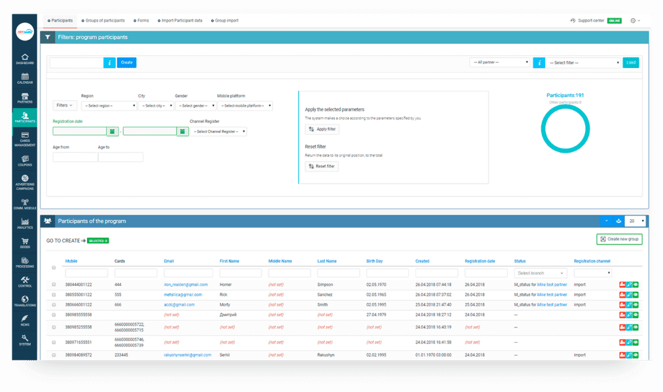Click the info icon beside Select filter
The image size is (663, 392).
point(539,63)
